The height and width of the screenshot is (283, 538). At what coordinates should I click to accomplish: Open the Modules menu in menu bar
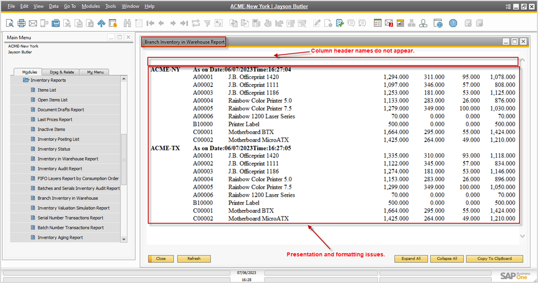[x=90, y=6]
